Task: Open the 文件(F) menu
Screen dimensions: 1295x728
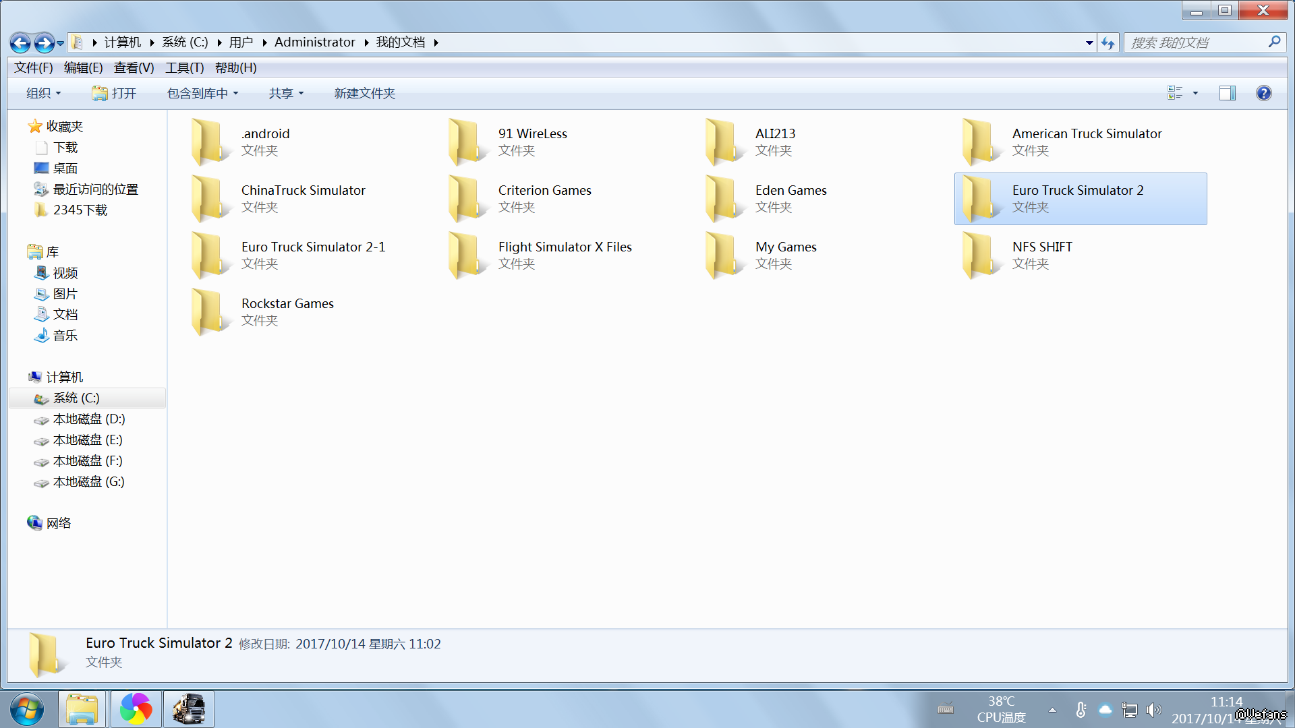Action: (x=33, y=67)
